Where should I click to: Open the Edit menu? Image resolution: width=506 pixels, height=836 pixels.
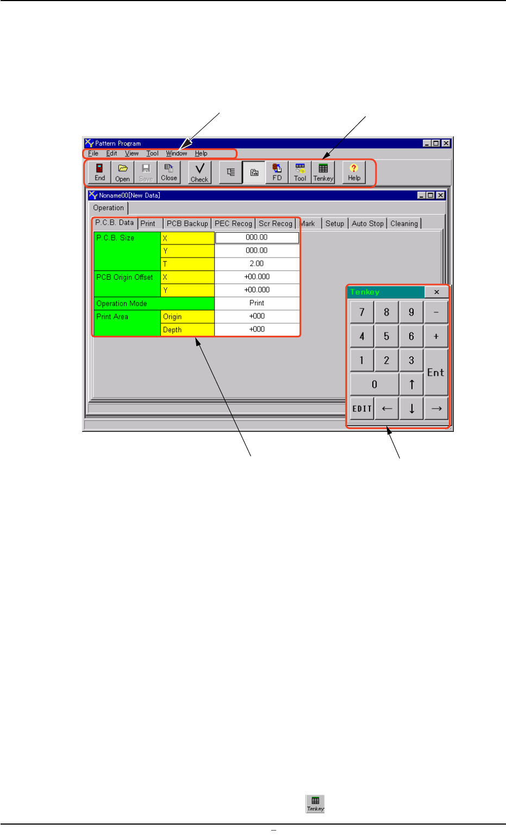111,154
